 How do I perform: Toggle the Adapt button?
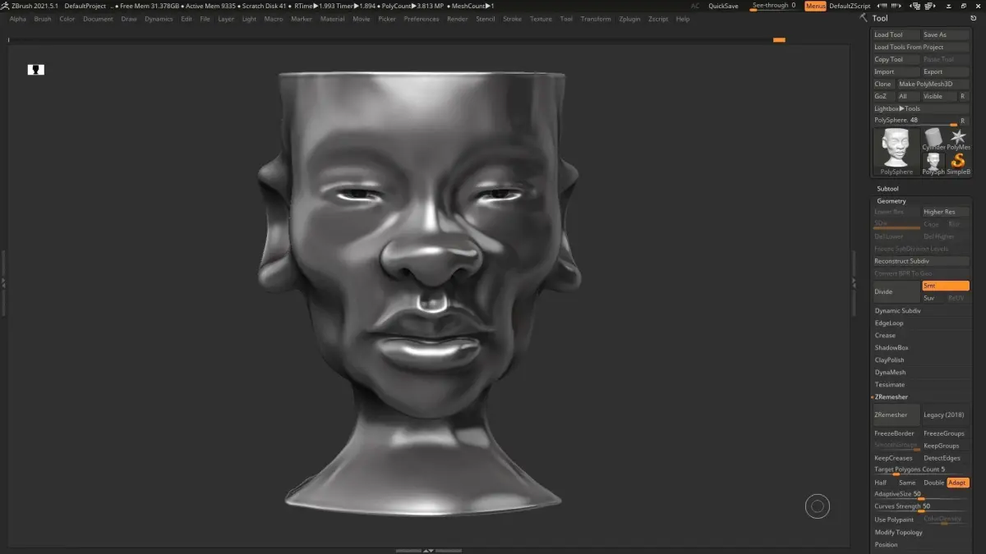pos(958,483)
